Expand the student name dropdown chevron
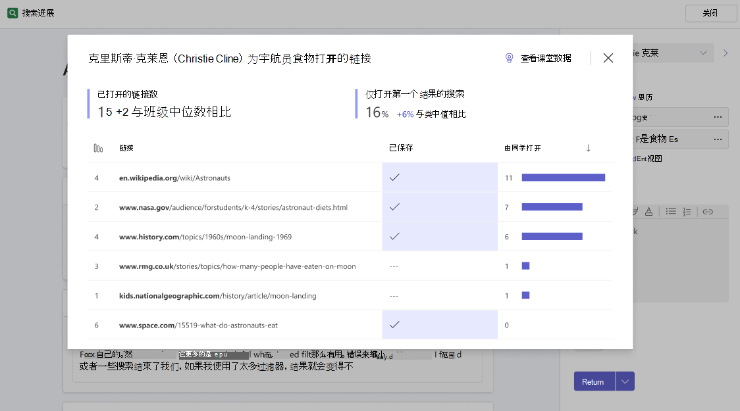The height and width of the screenshot is (411, 740). click(x=702, y=53)
